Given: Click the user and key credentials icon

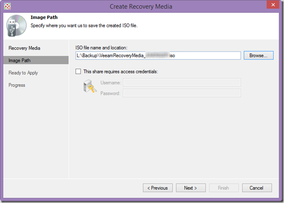Looking at the screenshot, I should [x=89, y=87].
